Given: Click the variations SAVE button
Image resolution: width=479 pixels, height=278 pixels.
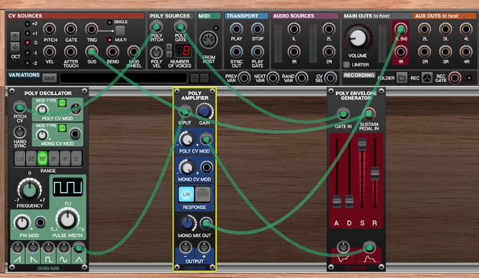Looking at the screenshot, I should (x=49, y=78).
